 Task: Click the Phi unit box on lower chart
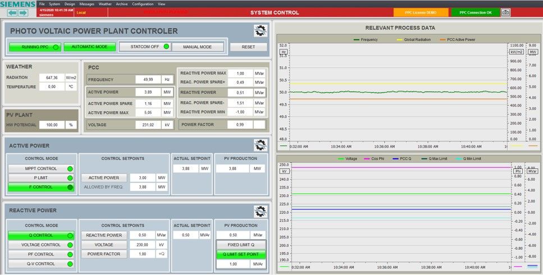click(518, 171)
